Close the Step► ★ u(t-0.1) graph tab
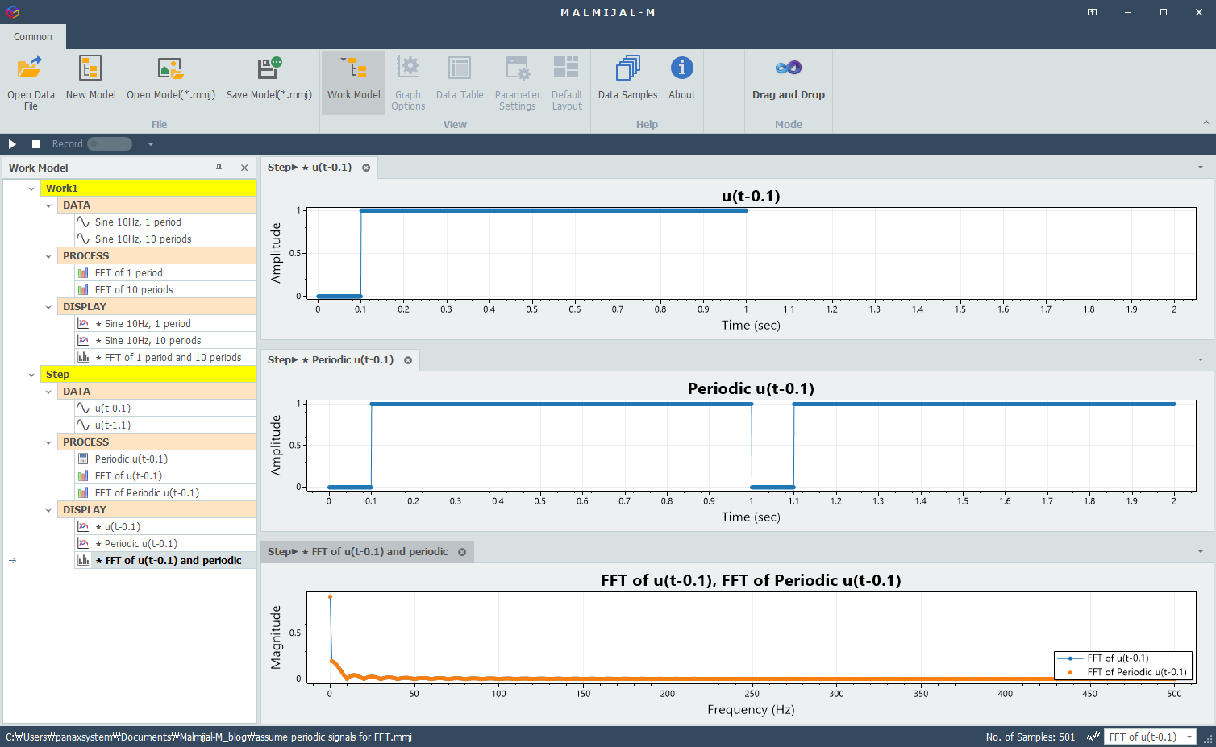Viewport: 1216px width, 747px height. point(366,168)
